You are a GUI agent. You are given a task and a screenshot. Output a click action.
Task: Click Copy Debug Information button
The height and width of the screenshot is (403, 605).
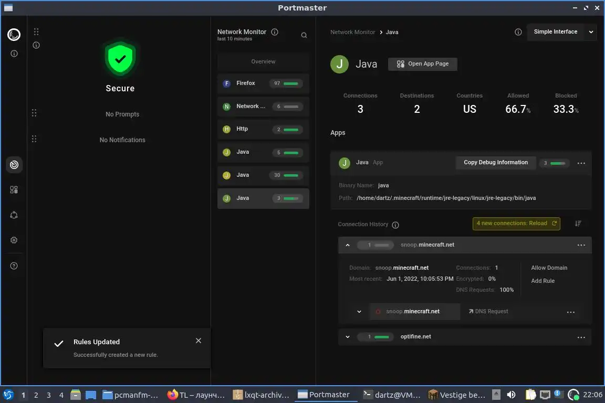click(x=495, y=162)
